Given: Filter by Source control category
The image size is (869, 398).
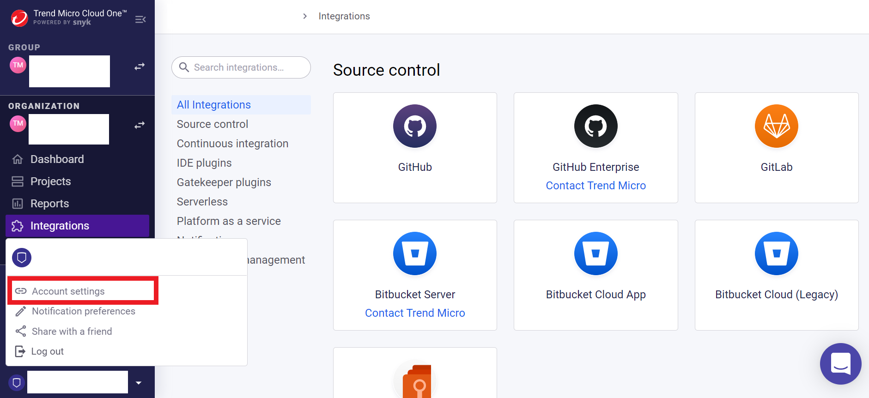Looking at the screenshot, I should (x=213, y=124).
